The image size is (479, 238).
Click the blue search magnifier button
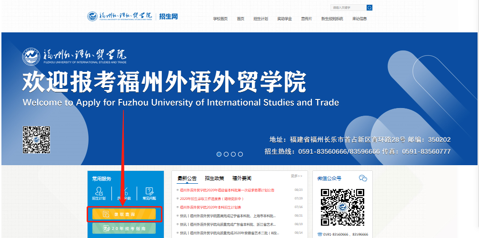[369, 8]
